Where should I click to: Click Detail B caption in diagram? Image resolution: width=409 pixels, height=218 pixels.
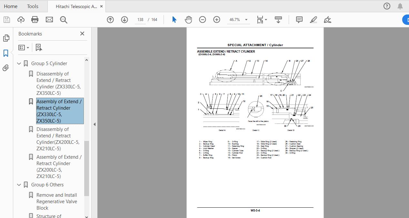pyautogui.click(x=291, y=130)
